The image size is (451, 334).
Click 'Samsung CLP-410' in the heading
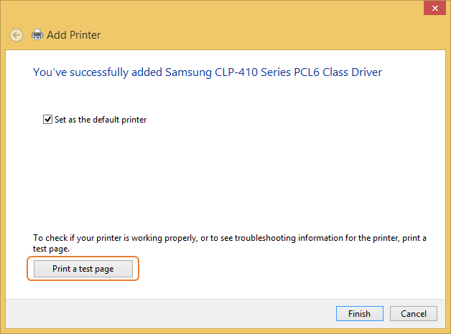tap(211, 72)
